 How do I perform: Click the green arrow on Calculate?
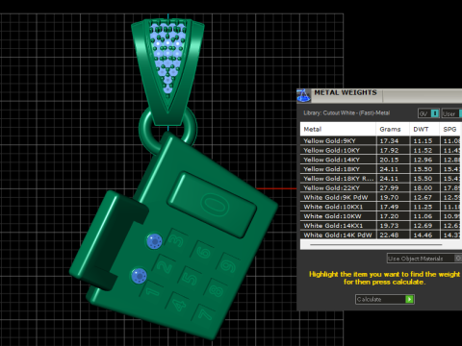pos(409,299)
